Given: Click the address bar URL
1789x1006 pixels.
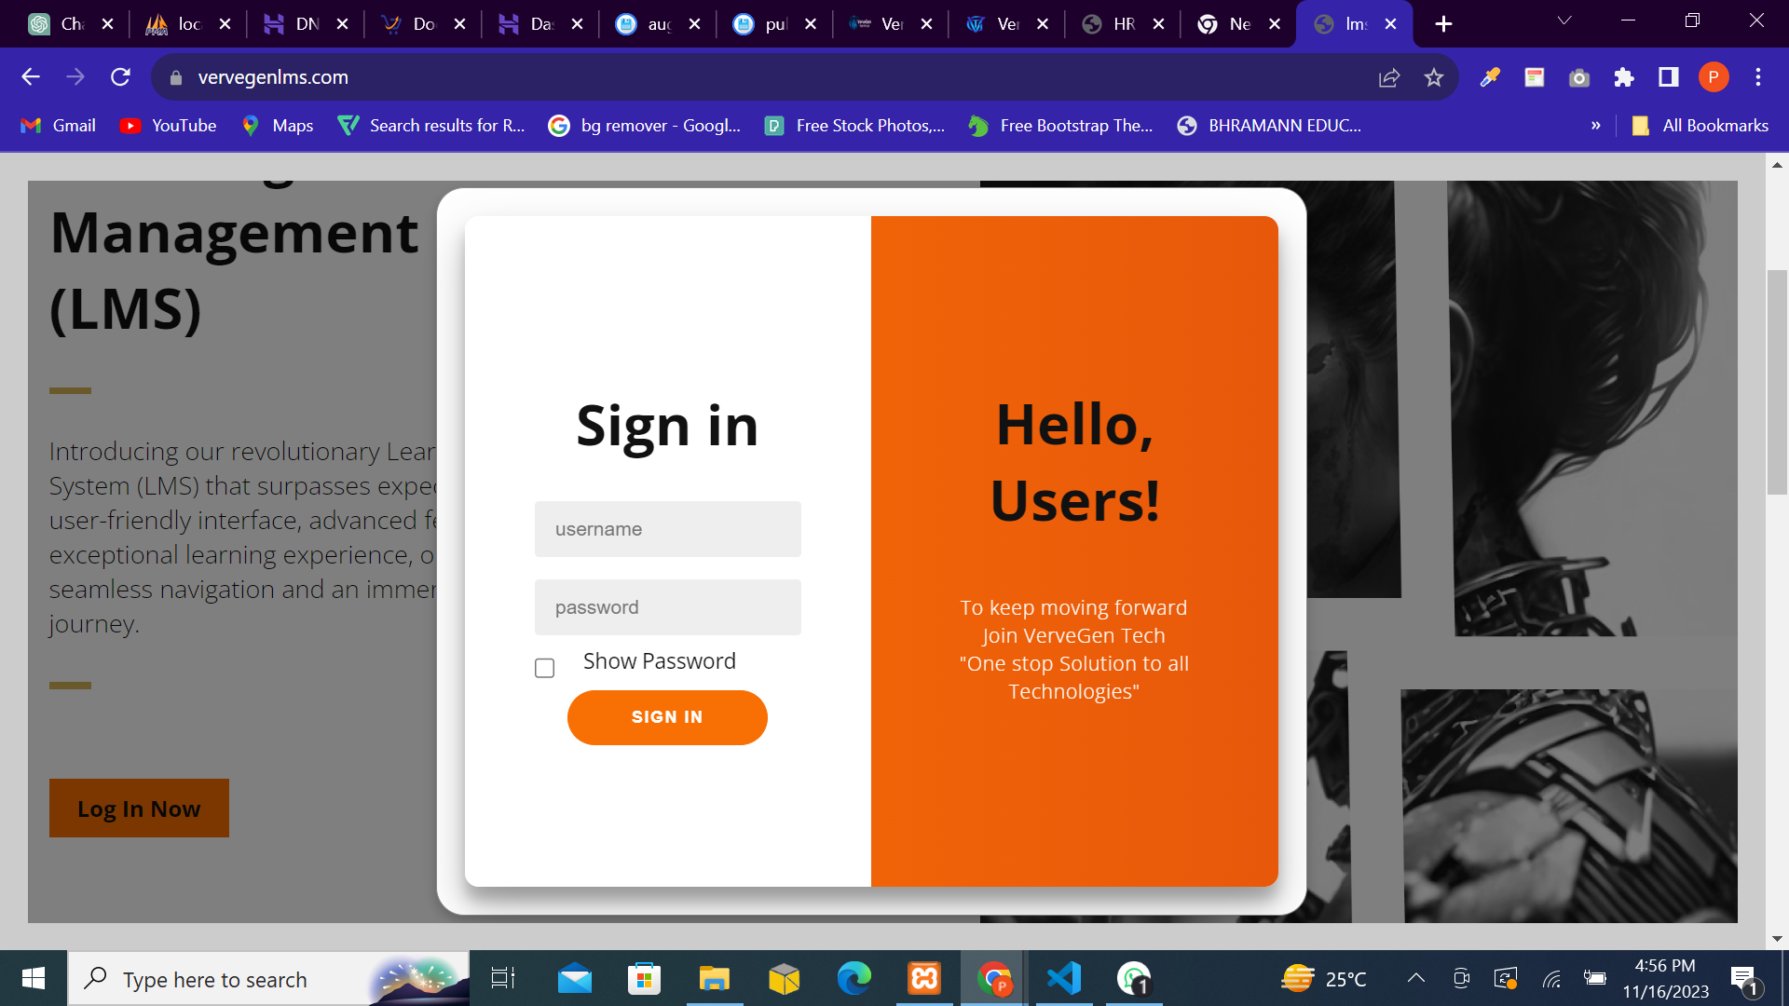Looking at the screenshot, I should coord(273,77).
